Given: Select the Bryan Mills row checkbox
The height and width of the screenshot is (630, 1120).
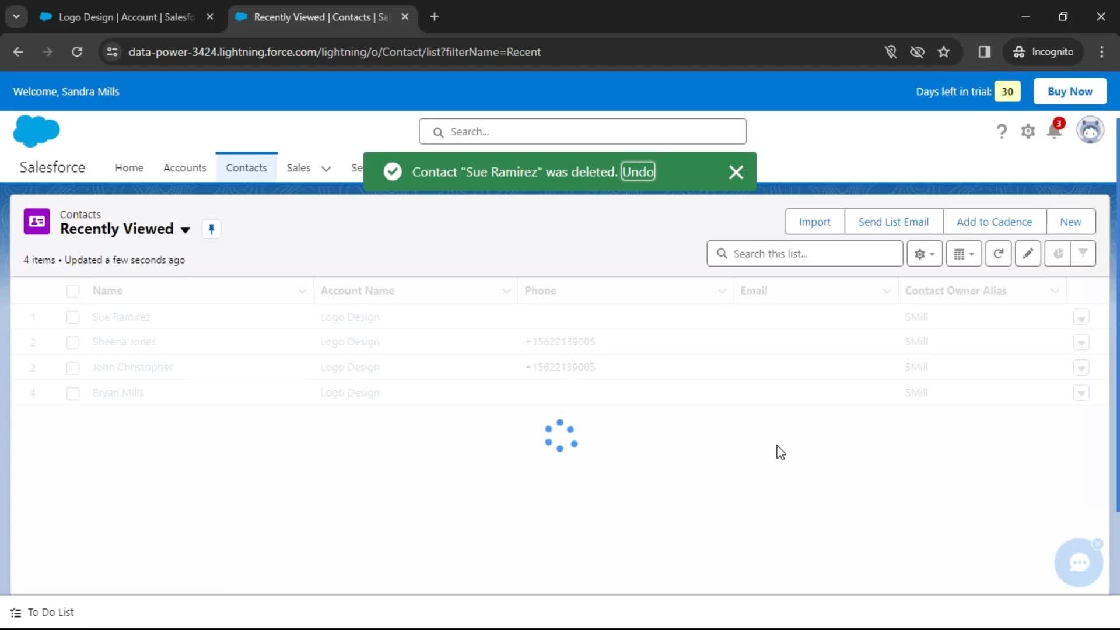Looking at the screenshot, I should [73, 394].
